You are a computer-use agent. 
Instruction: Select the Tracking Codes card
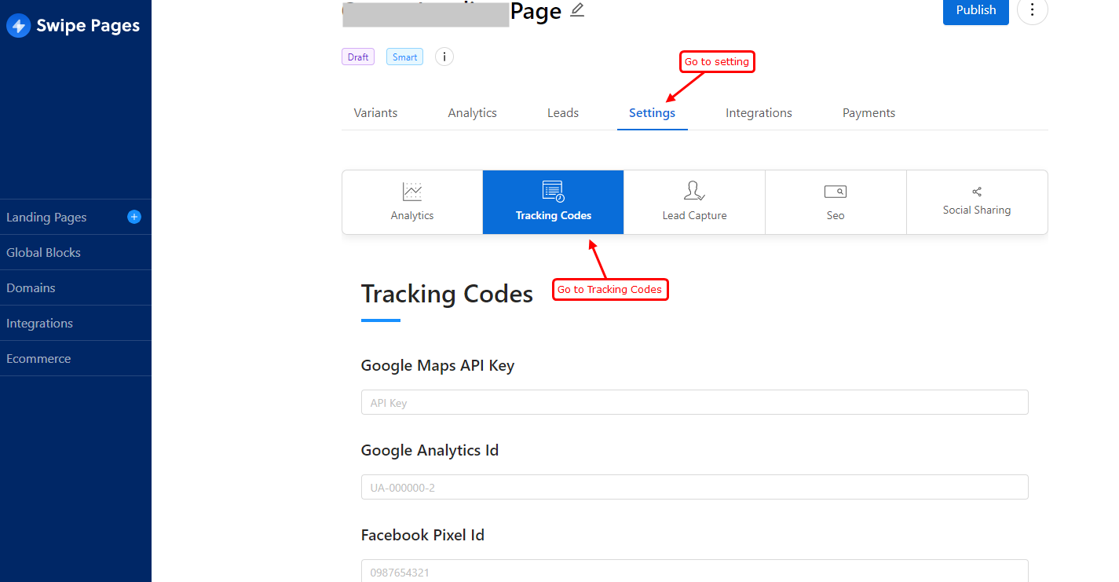554,202
